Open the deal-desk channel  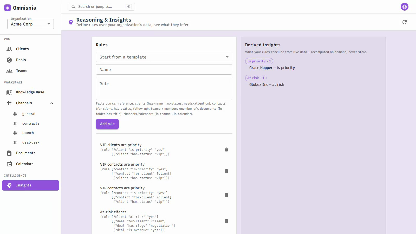(x=30, y=142)
